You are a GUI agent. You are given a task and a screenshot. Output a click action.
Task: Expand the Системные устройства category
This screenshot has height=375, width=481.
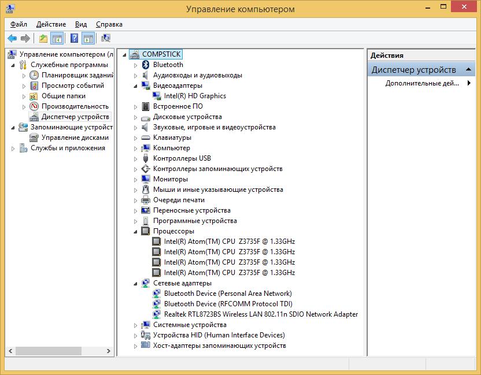click(136, 325)
